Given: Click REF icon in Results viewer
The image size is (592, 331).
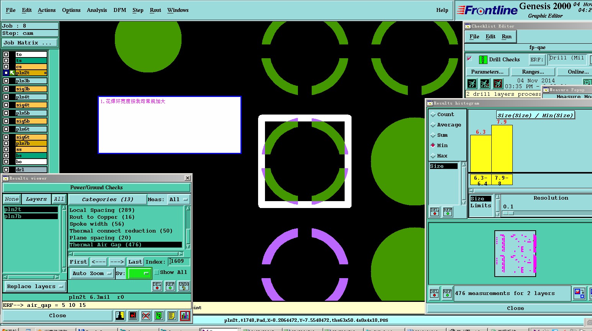Looking at the screenshot, I should 170,286.
